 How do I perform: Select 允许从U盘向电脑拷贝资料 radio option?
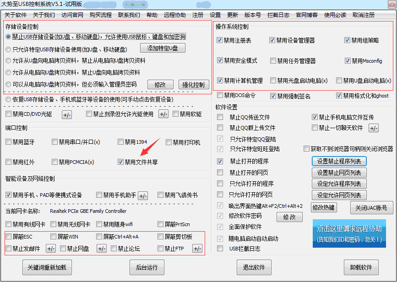(x=8, y=61)
